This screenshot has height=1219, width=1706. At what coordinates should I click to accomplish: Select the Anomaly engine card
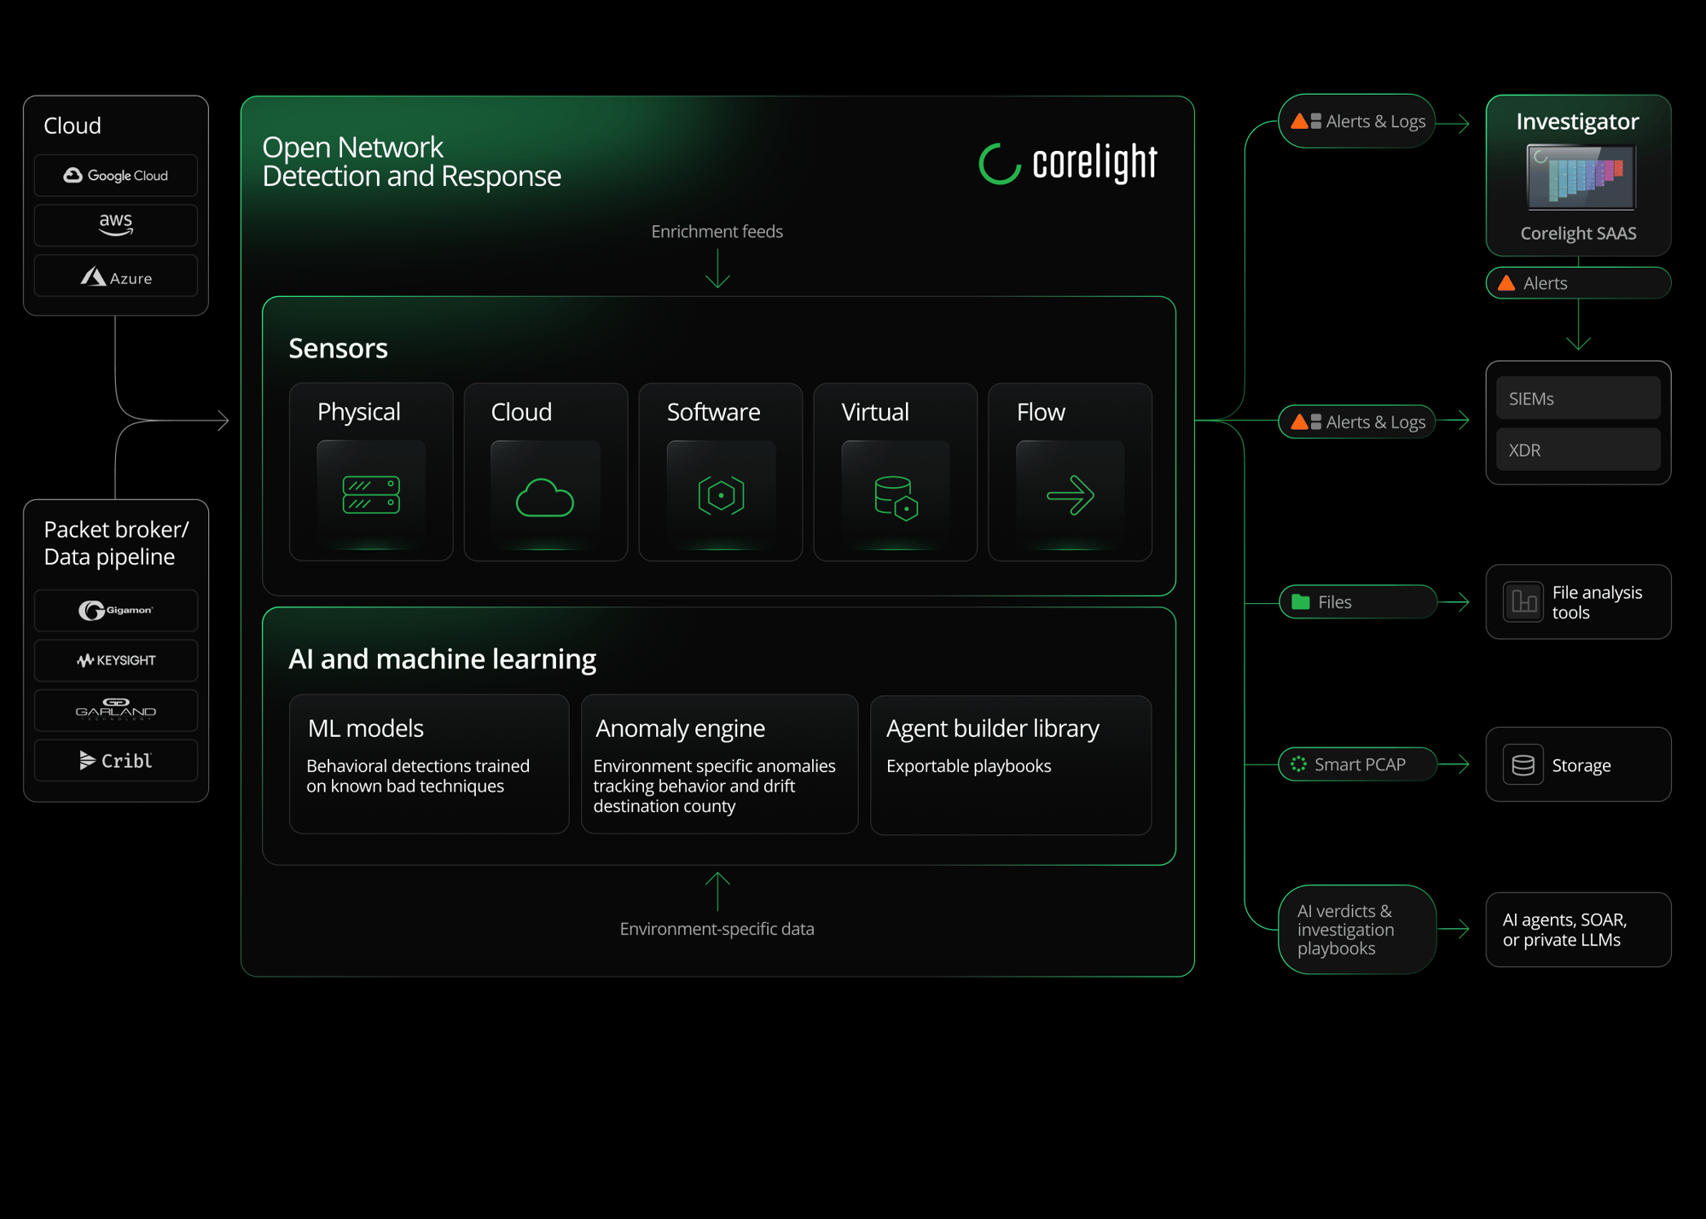(x=719, y=763)
